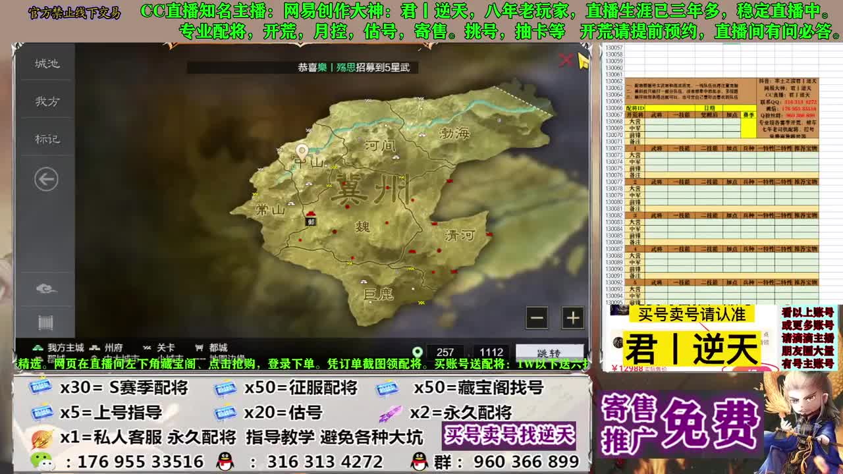The image size is (843, 474).
Task: Click the red city marker near 常山
Action: click(310, 214)
